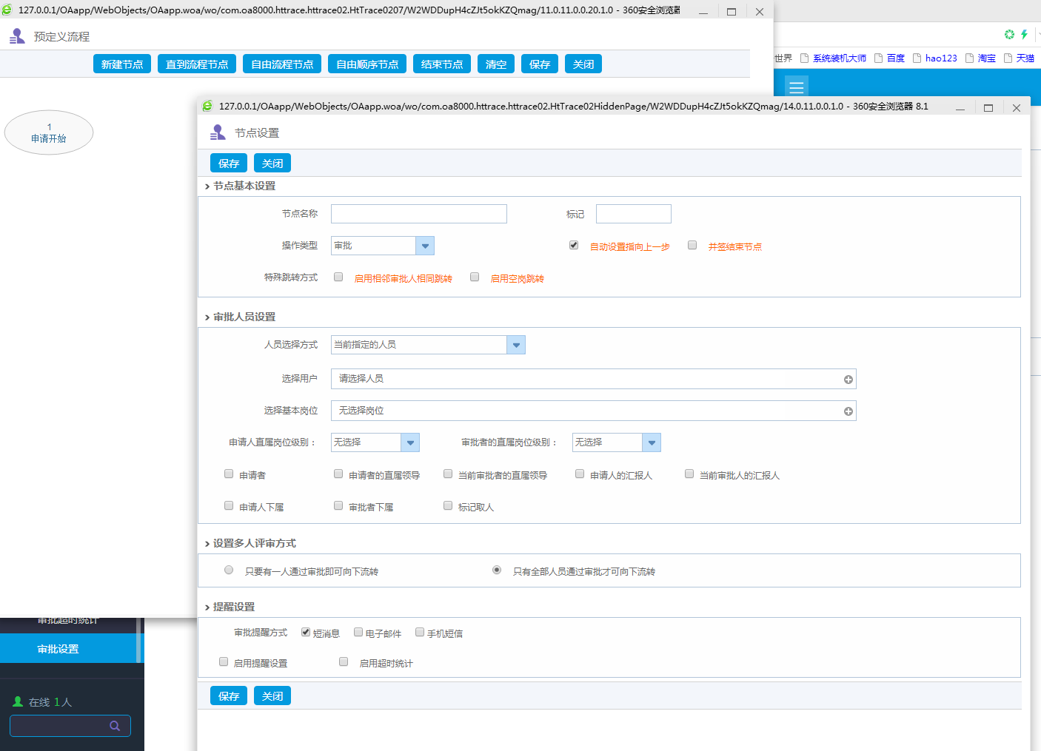
Task: Check 审批者下属 checkbox
Action: [338, 505]
